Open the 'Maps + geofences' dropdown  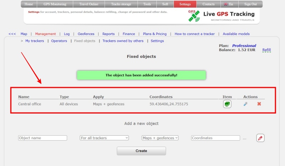pyautogui.click(x=160, y=138)
